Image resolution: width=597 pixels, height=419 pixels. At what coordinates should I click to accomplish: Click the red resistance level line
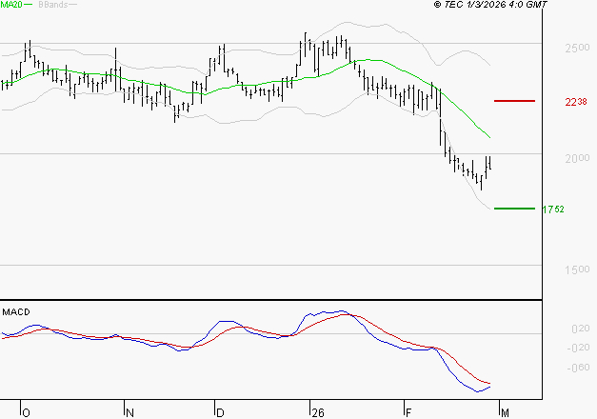point(514,101)
